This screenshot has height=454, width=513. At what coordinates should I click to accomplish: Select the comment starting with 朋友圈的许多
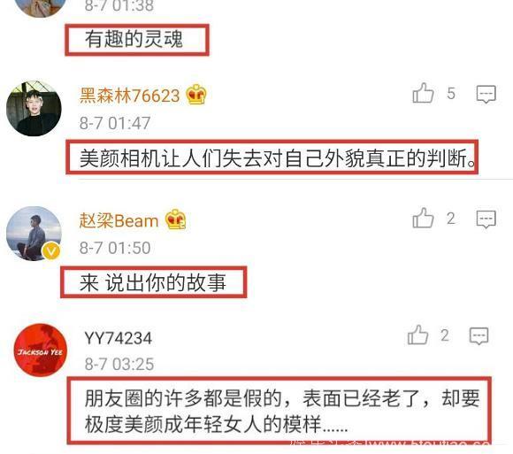(x=282, y=412)
